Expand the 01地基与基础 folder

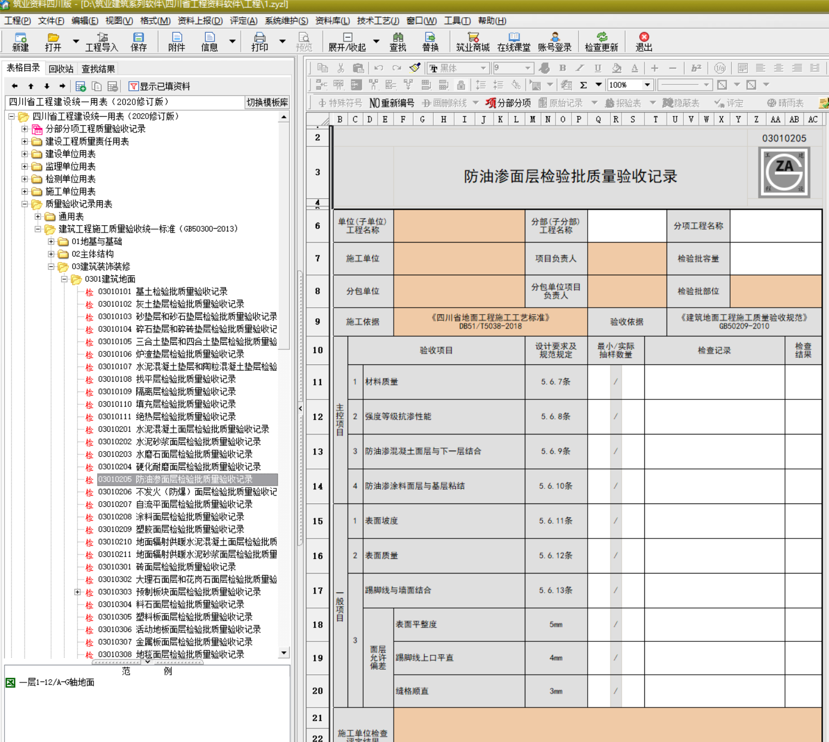click(51, 241)
